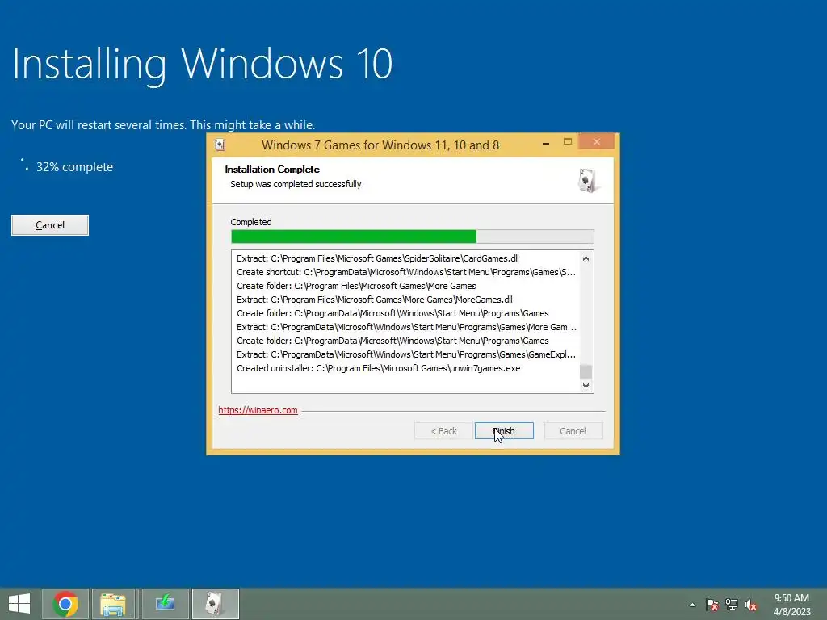827x620 pixels.
Task: Click the '32% complete' status text
Action: pos(74,167)
